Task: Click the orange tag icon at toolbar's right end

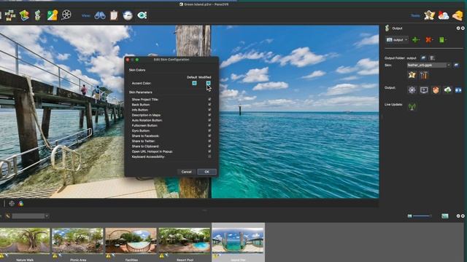Action: coord(458,15)
